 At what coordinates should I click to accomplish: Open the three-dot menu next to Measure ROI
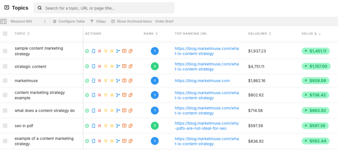45,21
